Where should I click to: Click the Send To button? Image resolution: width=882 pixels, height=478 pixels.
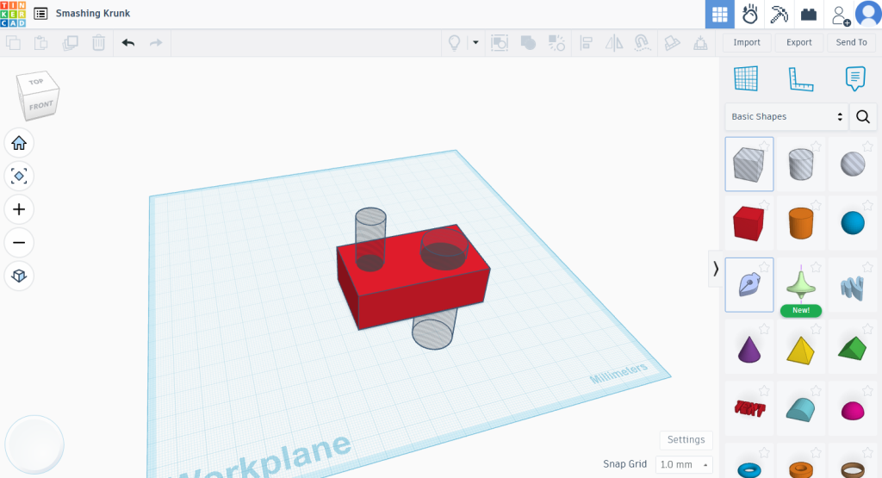[851, 42]
